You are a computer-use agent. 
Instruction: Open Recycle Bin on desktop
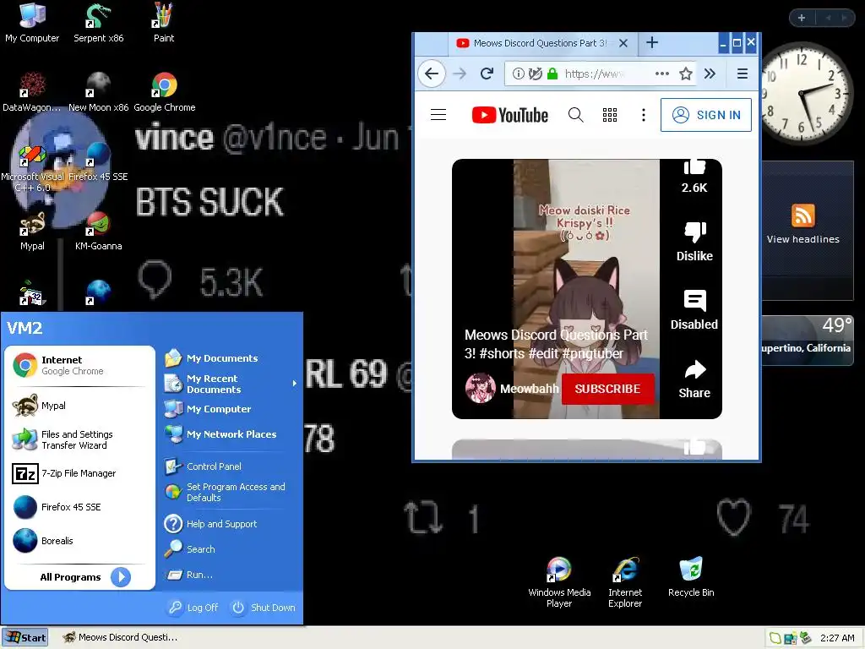(691, 576)
